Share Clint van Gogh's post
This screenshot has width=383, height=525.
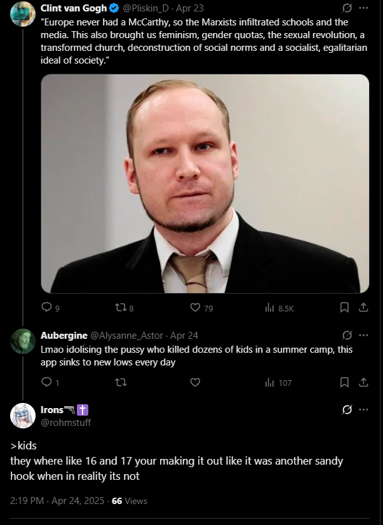(x=363, y=308)
